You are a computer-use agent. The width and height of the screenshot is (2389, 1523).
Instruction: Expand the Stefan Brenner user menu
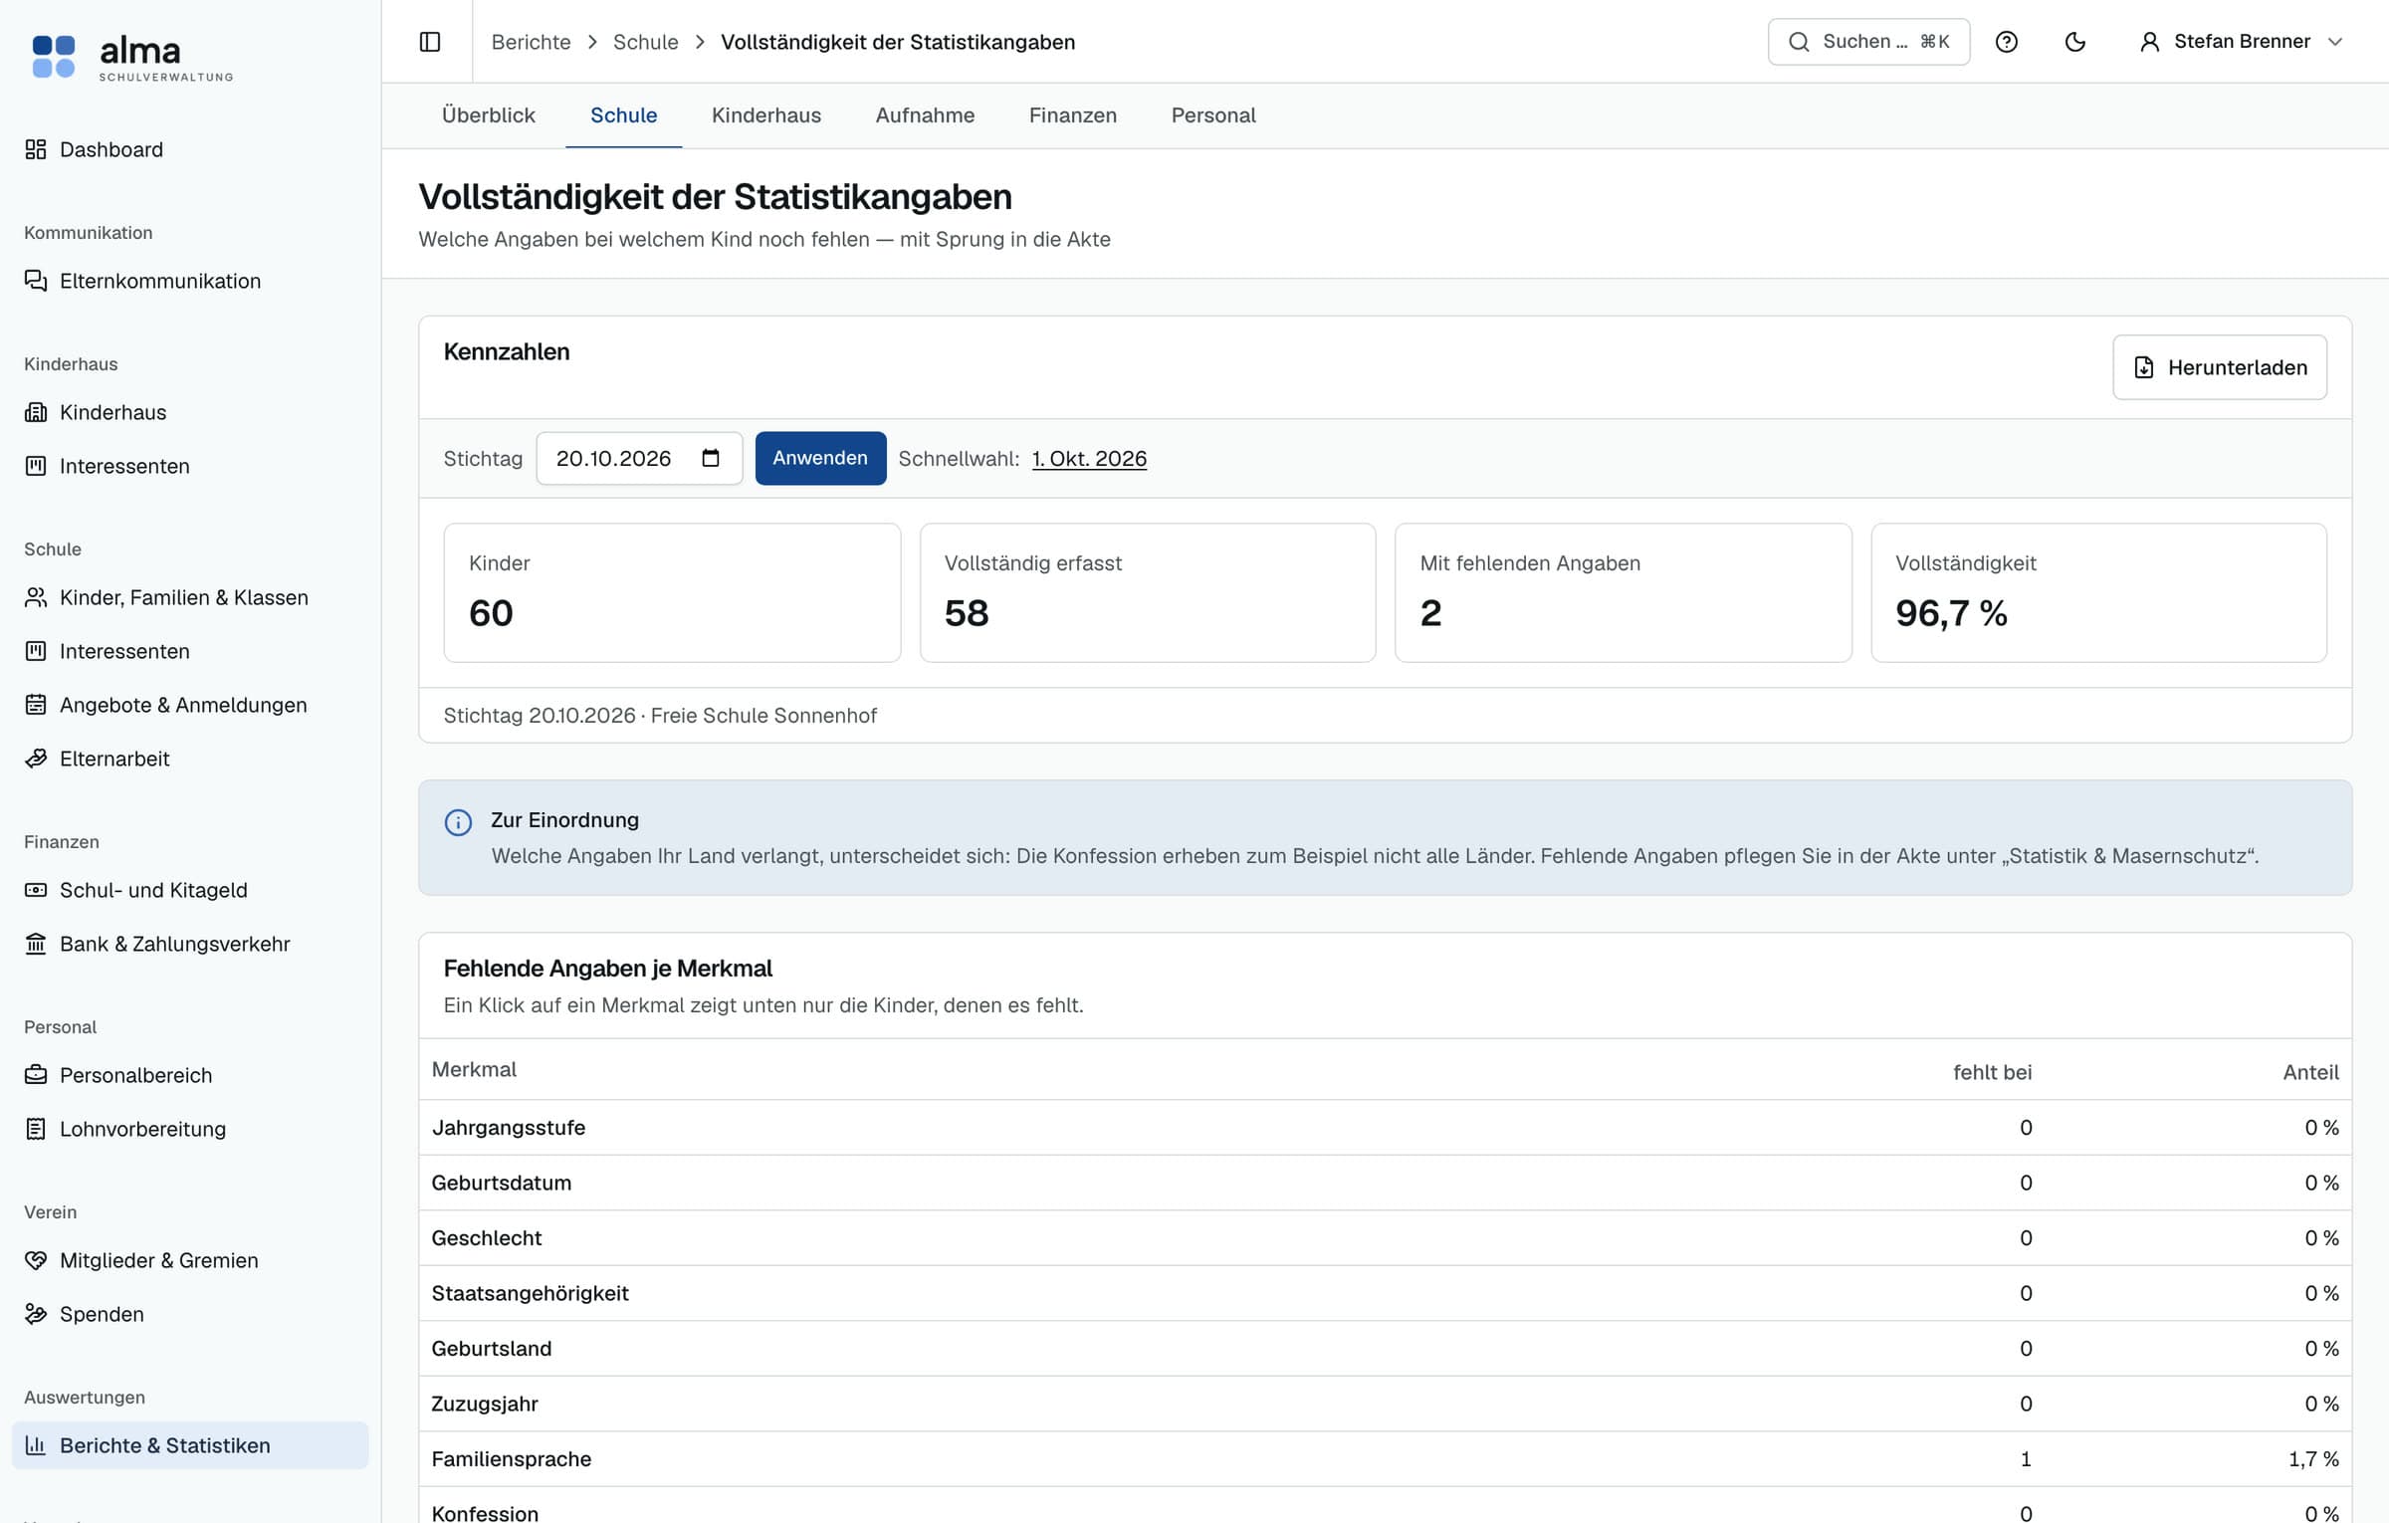point(2242,42)
